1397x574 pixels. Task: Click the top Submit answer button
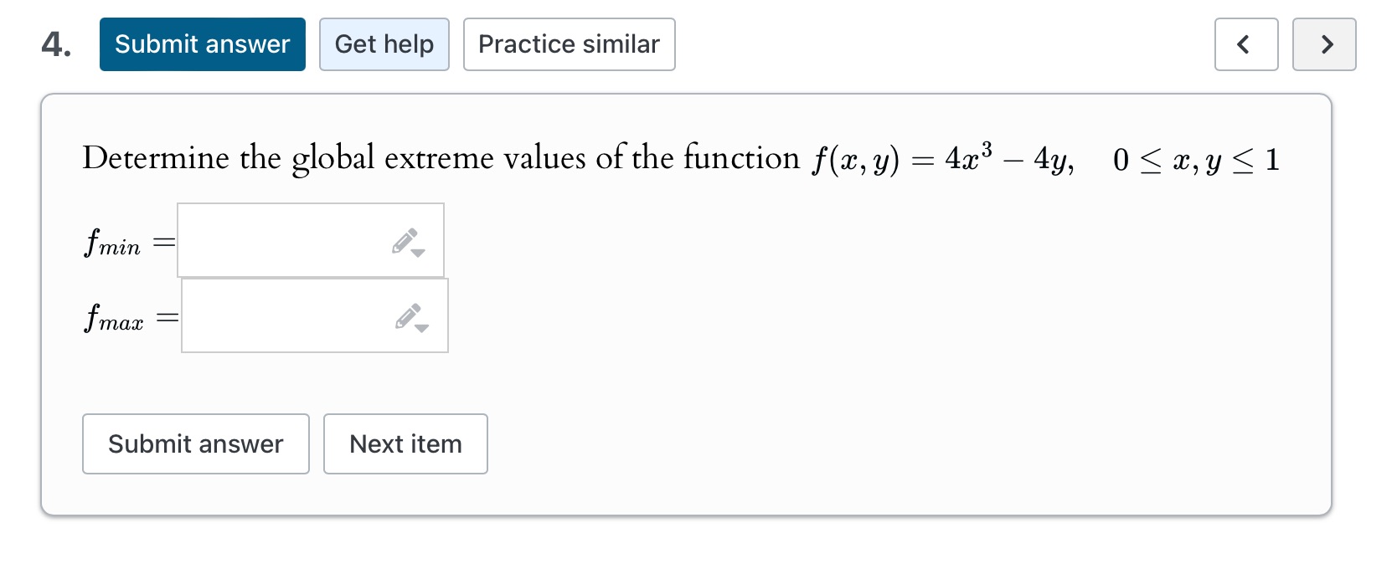click(x=202, y=44)
